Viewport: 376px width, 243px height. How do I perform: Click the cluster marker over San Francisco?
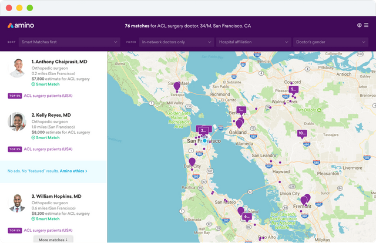(204, 130)
